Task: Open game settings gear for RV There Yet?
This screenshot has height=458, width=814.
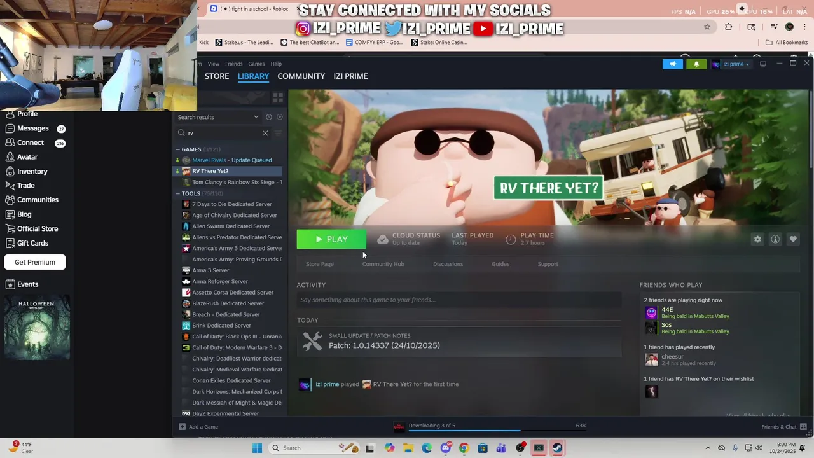Action: [757, 239]
